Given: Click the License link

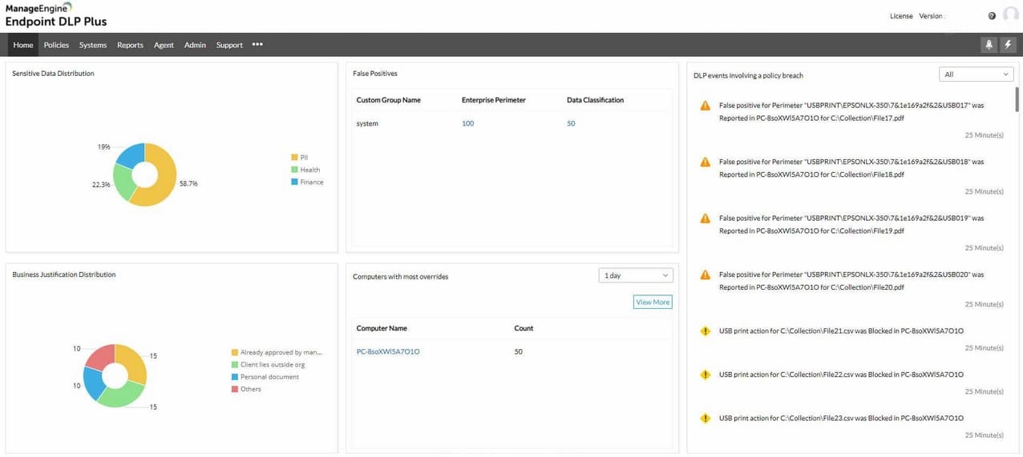Looking at the screenshot, I should coord(901,16).
